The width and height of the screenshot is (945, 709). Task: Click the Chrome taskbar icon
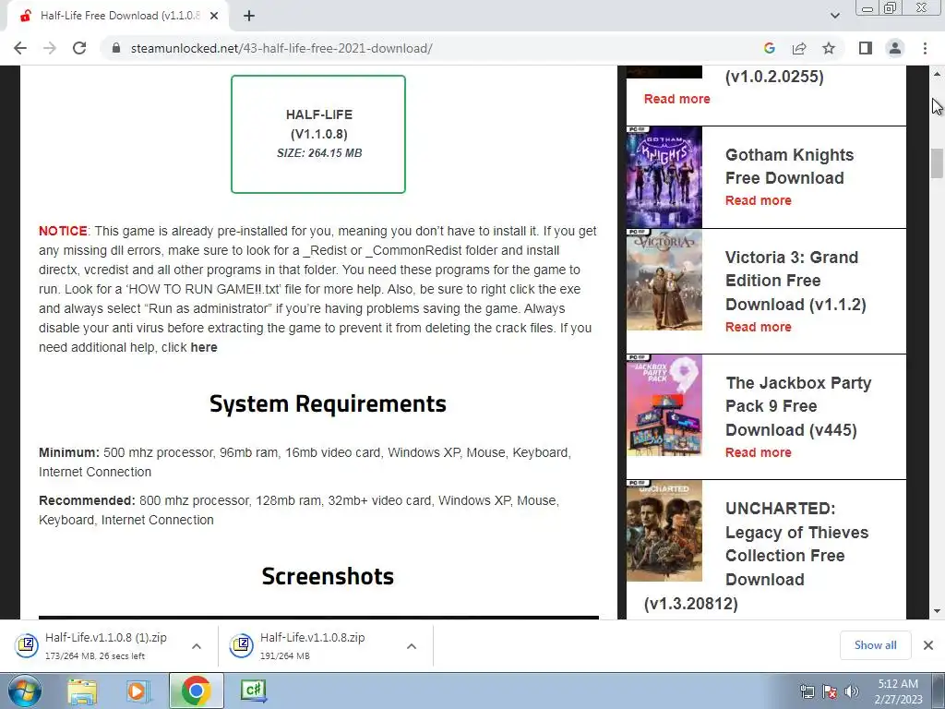click(x=196, y=691)
